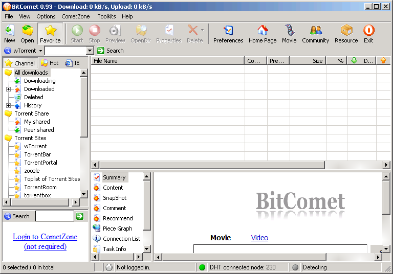Click the search field in left panel
The image size is (393, 274).
54,216
